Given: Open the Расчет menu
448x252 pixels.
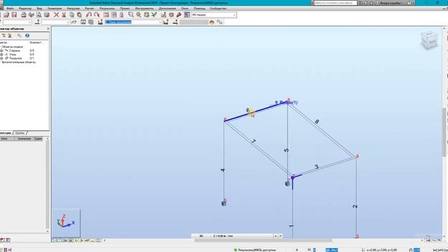Looking at the screenshot, I should (90, 8).
